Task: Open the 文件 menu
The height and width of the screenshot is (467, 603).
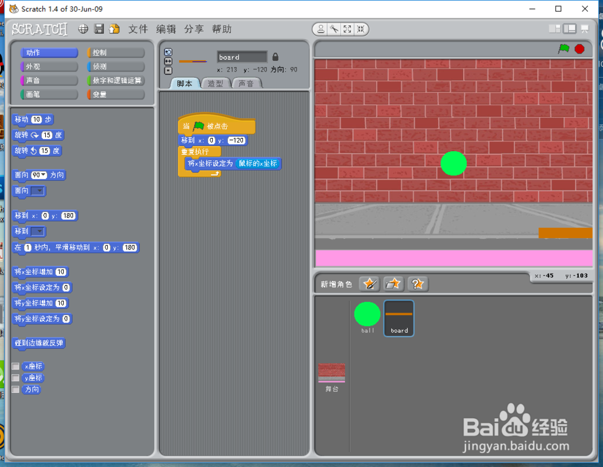Action: point(137,29)
